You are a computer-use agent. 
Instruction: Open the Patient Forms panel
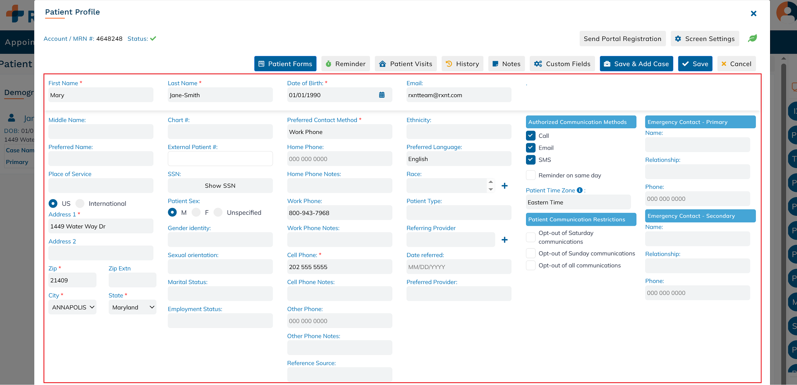click(x=285, y=64)
